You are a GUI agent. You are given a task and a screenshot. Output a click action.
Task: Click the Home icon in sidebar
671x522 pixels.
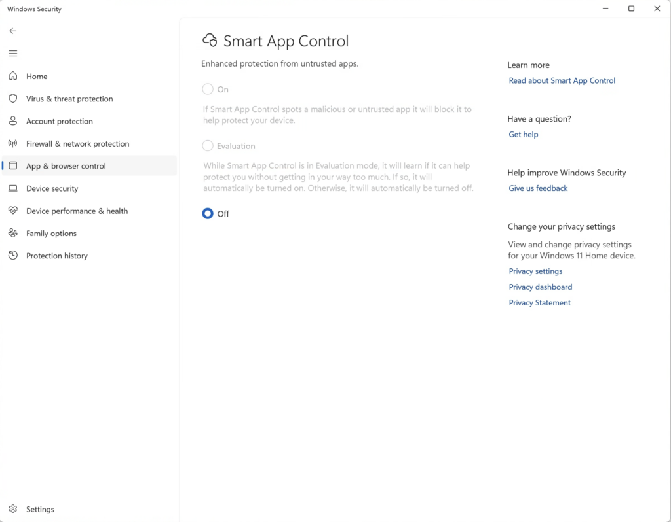tap(12, 77)
